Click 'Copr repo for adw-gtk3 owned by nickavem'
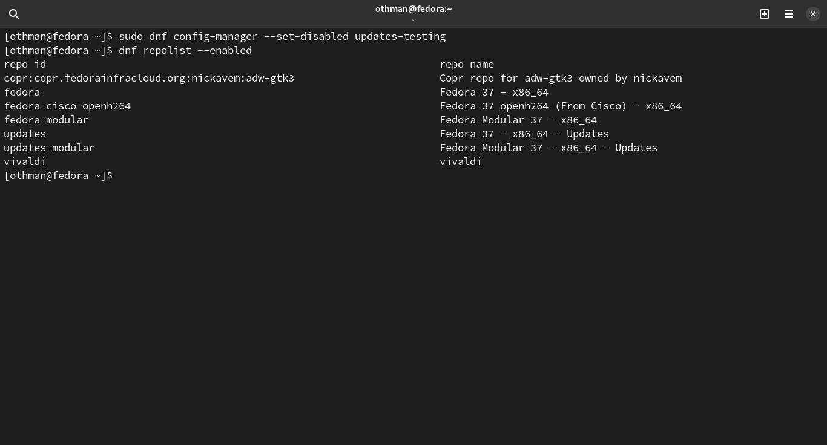The height and width of the screenshot is (445, 827). (561, 78)
